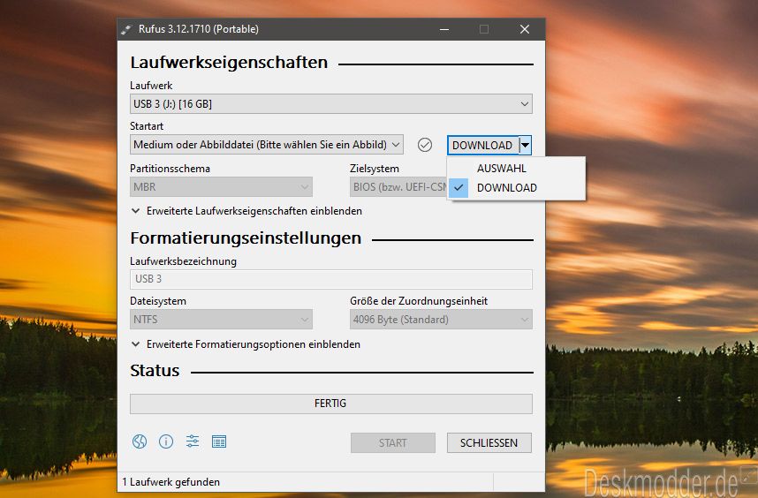Click the Laufwerksbezeichnung USB 3 field
This screenshot has height=498, width=758.
(x=331, y=279)
